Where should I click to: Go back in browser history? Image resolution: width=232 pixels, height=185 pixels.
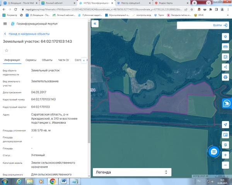[x=4, y=9]
